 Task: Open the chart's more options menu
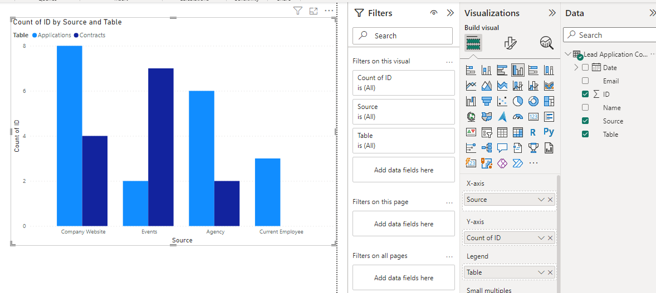point(329,11)
